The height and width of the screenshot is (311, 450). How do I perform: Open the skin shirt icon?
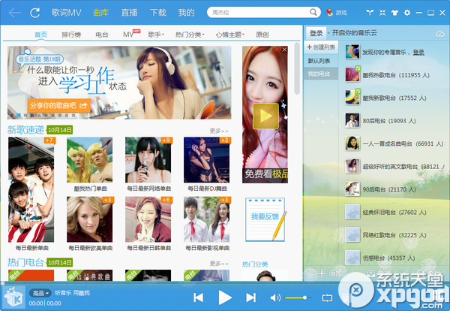point(394,12)
